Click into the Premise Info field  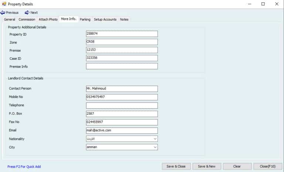pyautogui.click(x=122, y=66)
